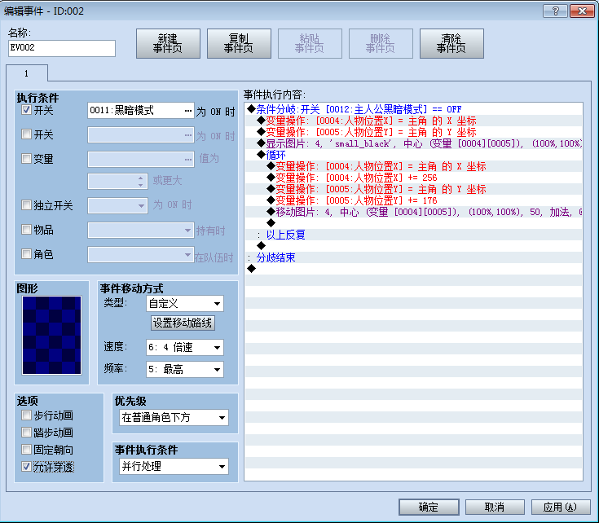Click the event graphic thumbnail
The image size is (599, 523).
pos(51,335)
